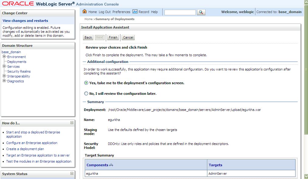Open Diagnostics link in Domain Structure
This screenshot has height=179, width=308.
[16, 81]
